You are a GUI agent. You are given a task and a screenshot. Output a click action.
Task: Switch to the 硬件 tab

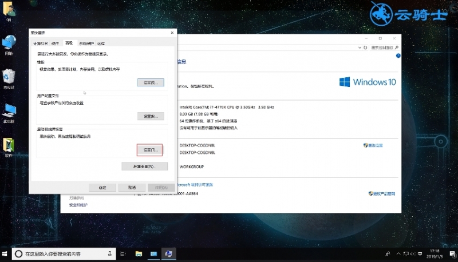tap(55, 43)
